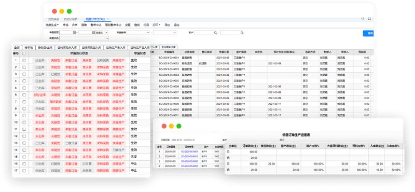This screenshot has height=192, width=415.
Task: Check the checkbox for row 12
Action: pos(24,136)
